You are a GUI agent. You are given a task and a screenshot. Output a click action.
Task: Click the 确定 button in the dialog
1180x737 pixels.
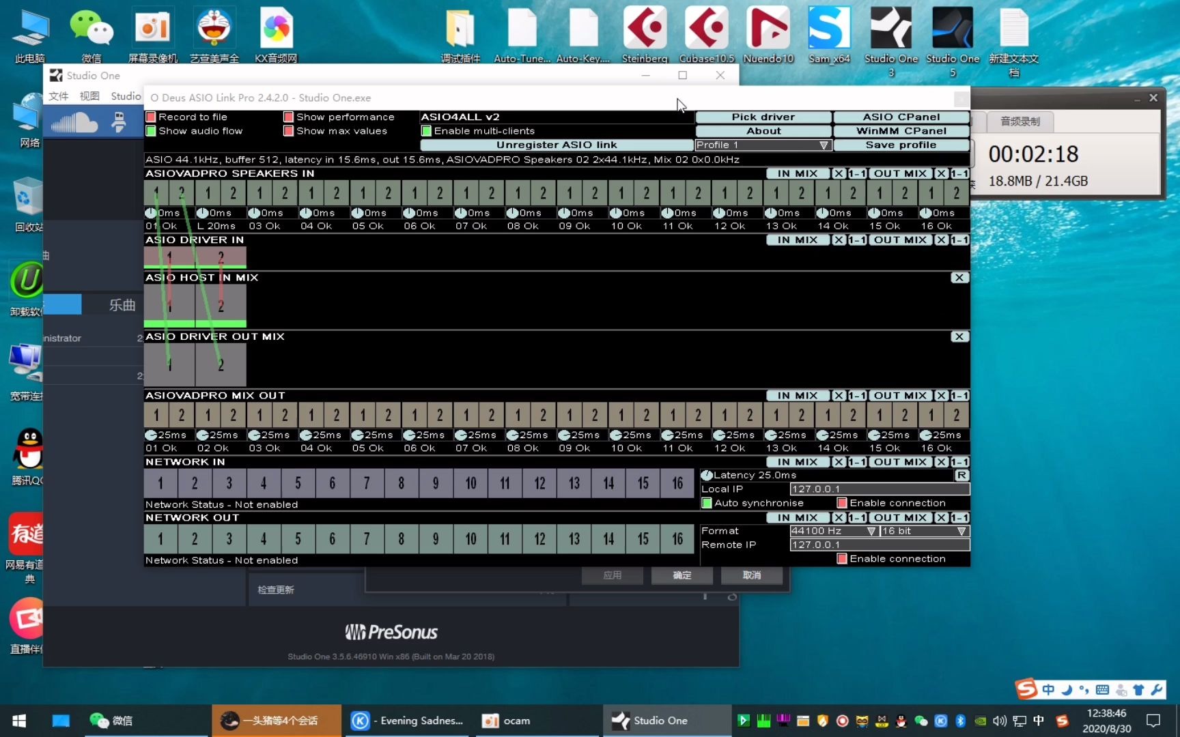[x=682, y=575]
